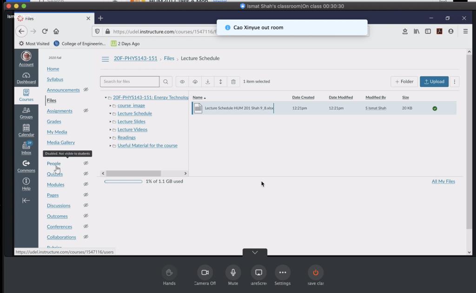Expand the Lecture Slides folder arrow
This screenshot has height=293, width=476.
pyautogui.click(x=111, y=122)
